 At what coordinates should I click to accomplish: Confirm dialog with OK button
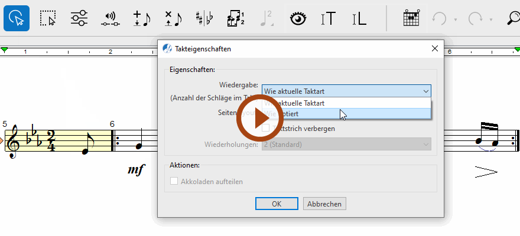(x=277, y=204)
